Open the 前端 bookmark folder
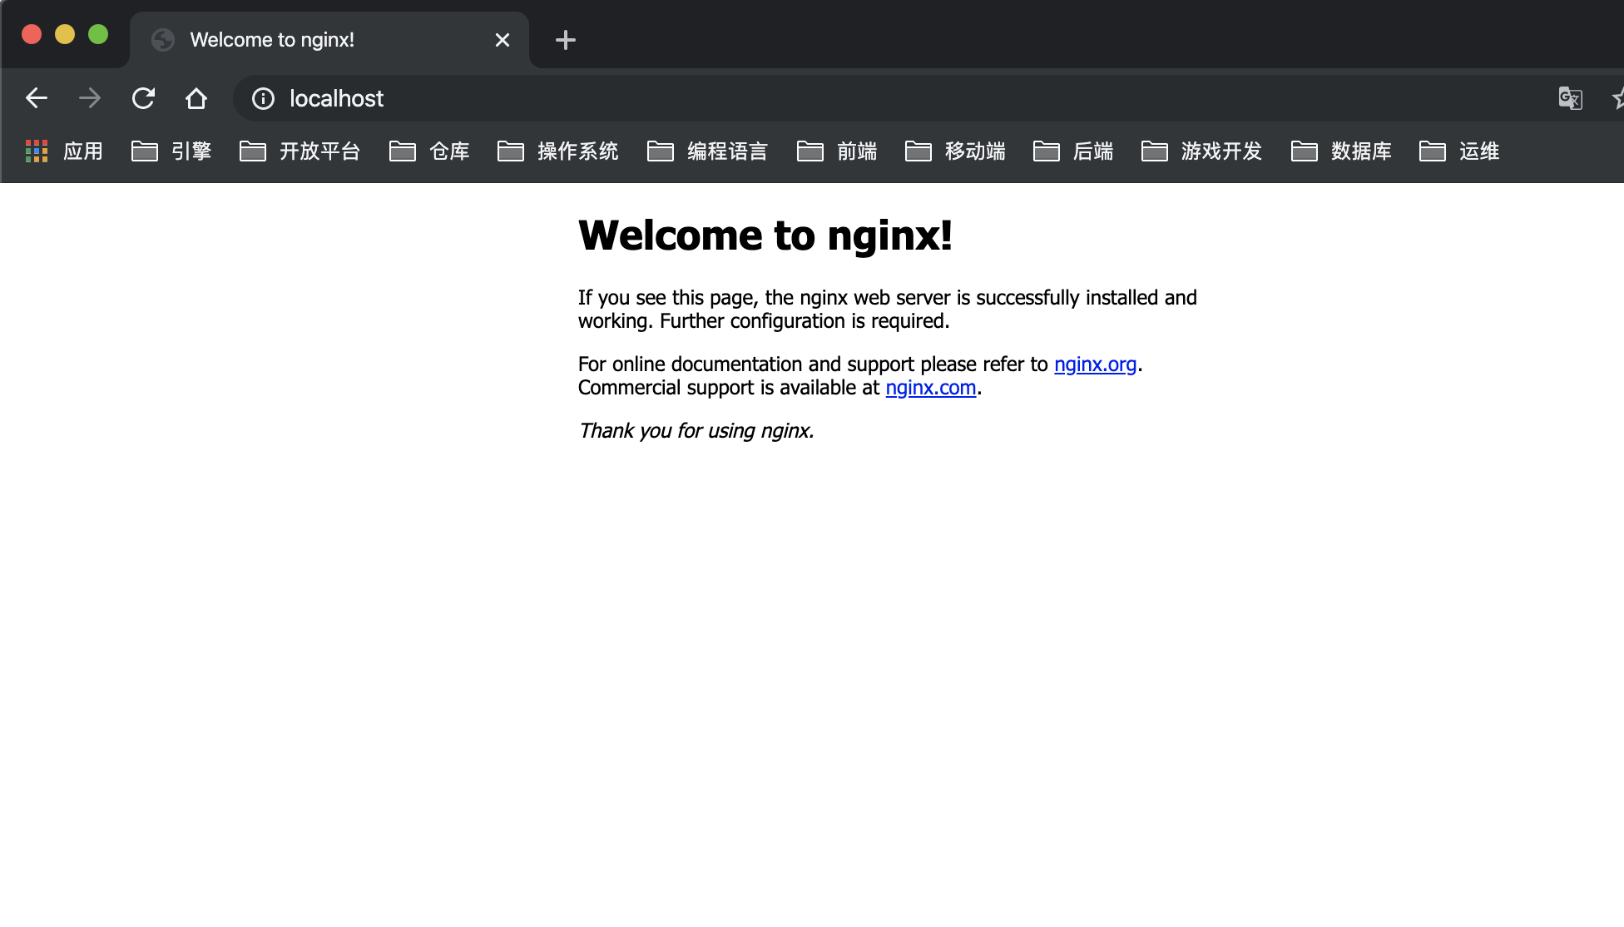 pos(837,151)
